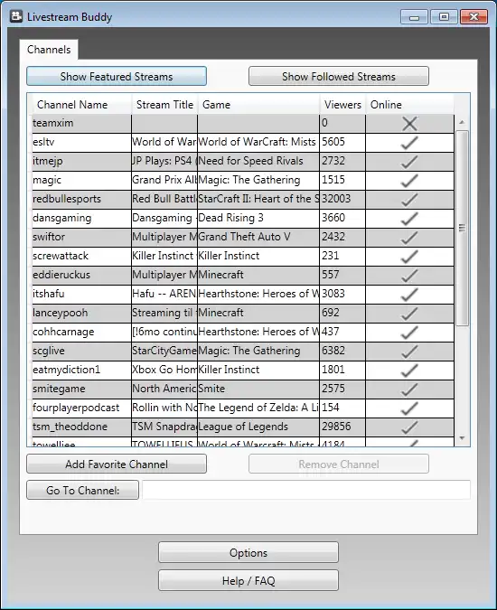Click the Go To Channel button
Screen dimensions: 497x610
point(82,490)
